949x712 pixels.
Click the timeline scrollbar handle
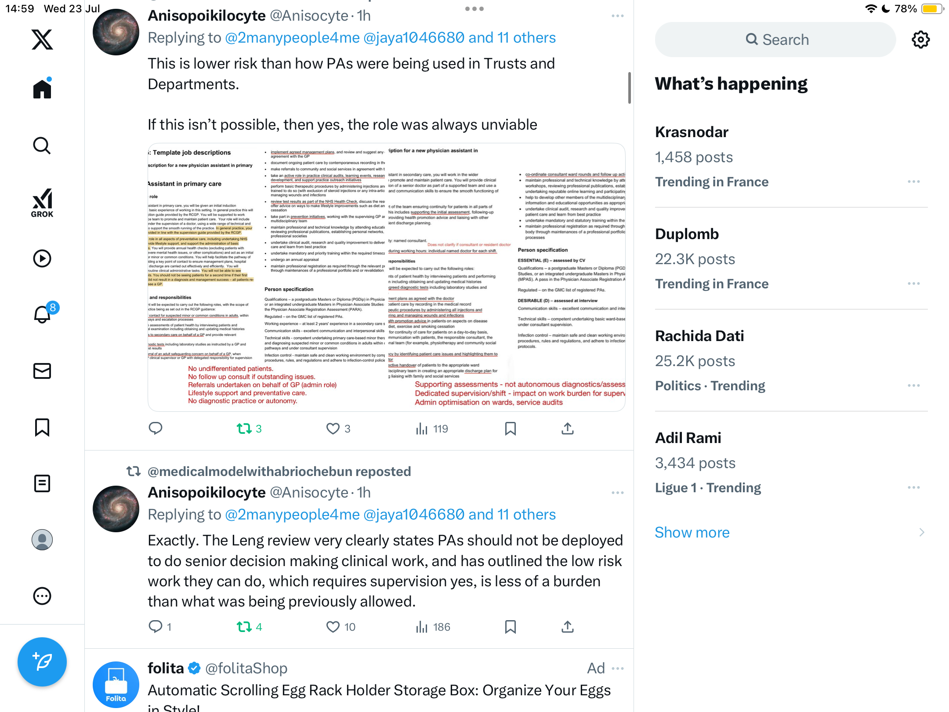[629, 88]
